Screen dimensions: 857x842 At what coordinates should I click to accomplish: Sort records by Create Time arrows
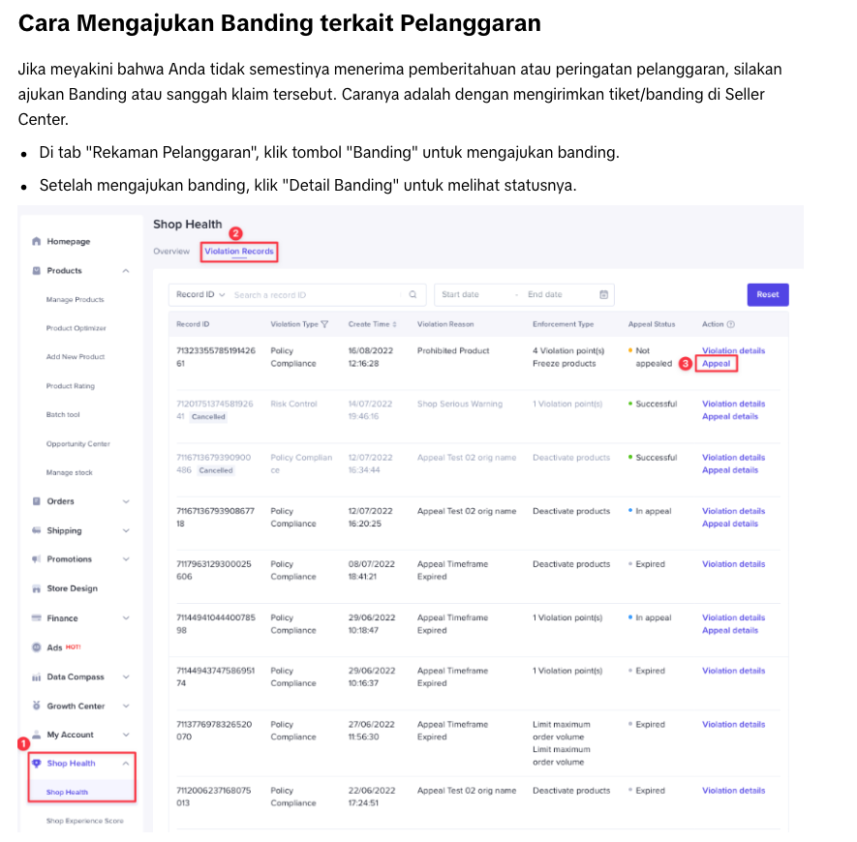point(394,324)
